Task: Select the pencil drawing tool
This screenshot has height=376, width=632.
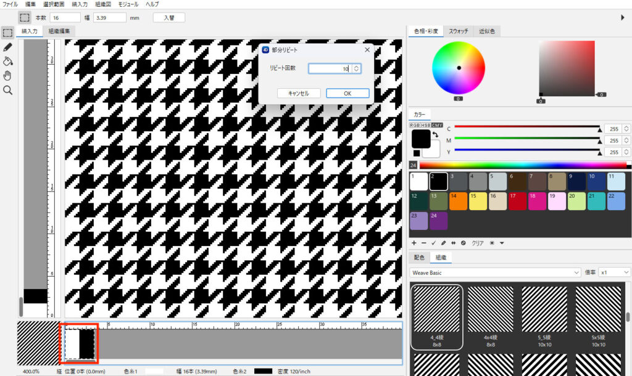Action: tap(8, 47)
